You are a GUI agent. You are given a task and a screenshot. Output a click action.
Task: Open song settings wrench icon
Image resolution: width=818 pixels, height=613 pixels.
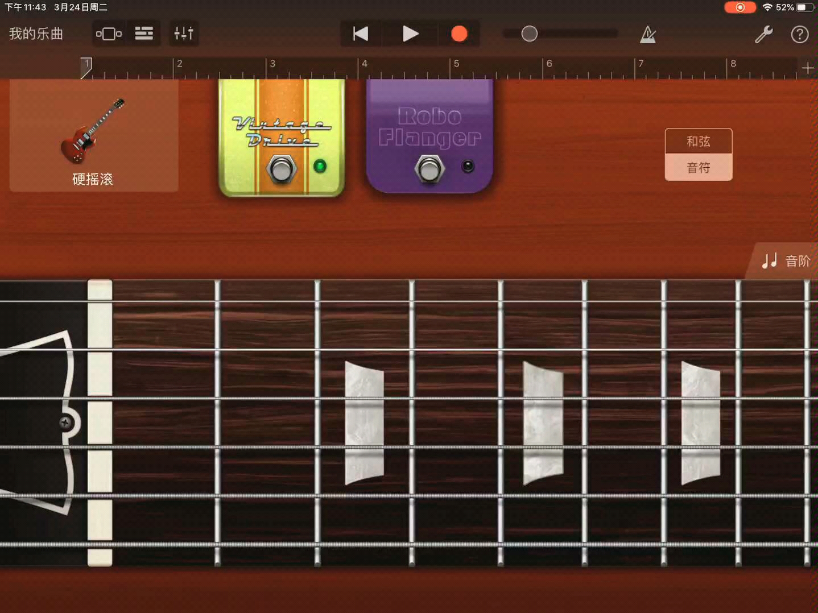pos(763,34)
